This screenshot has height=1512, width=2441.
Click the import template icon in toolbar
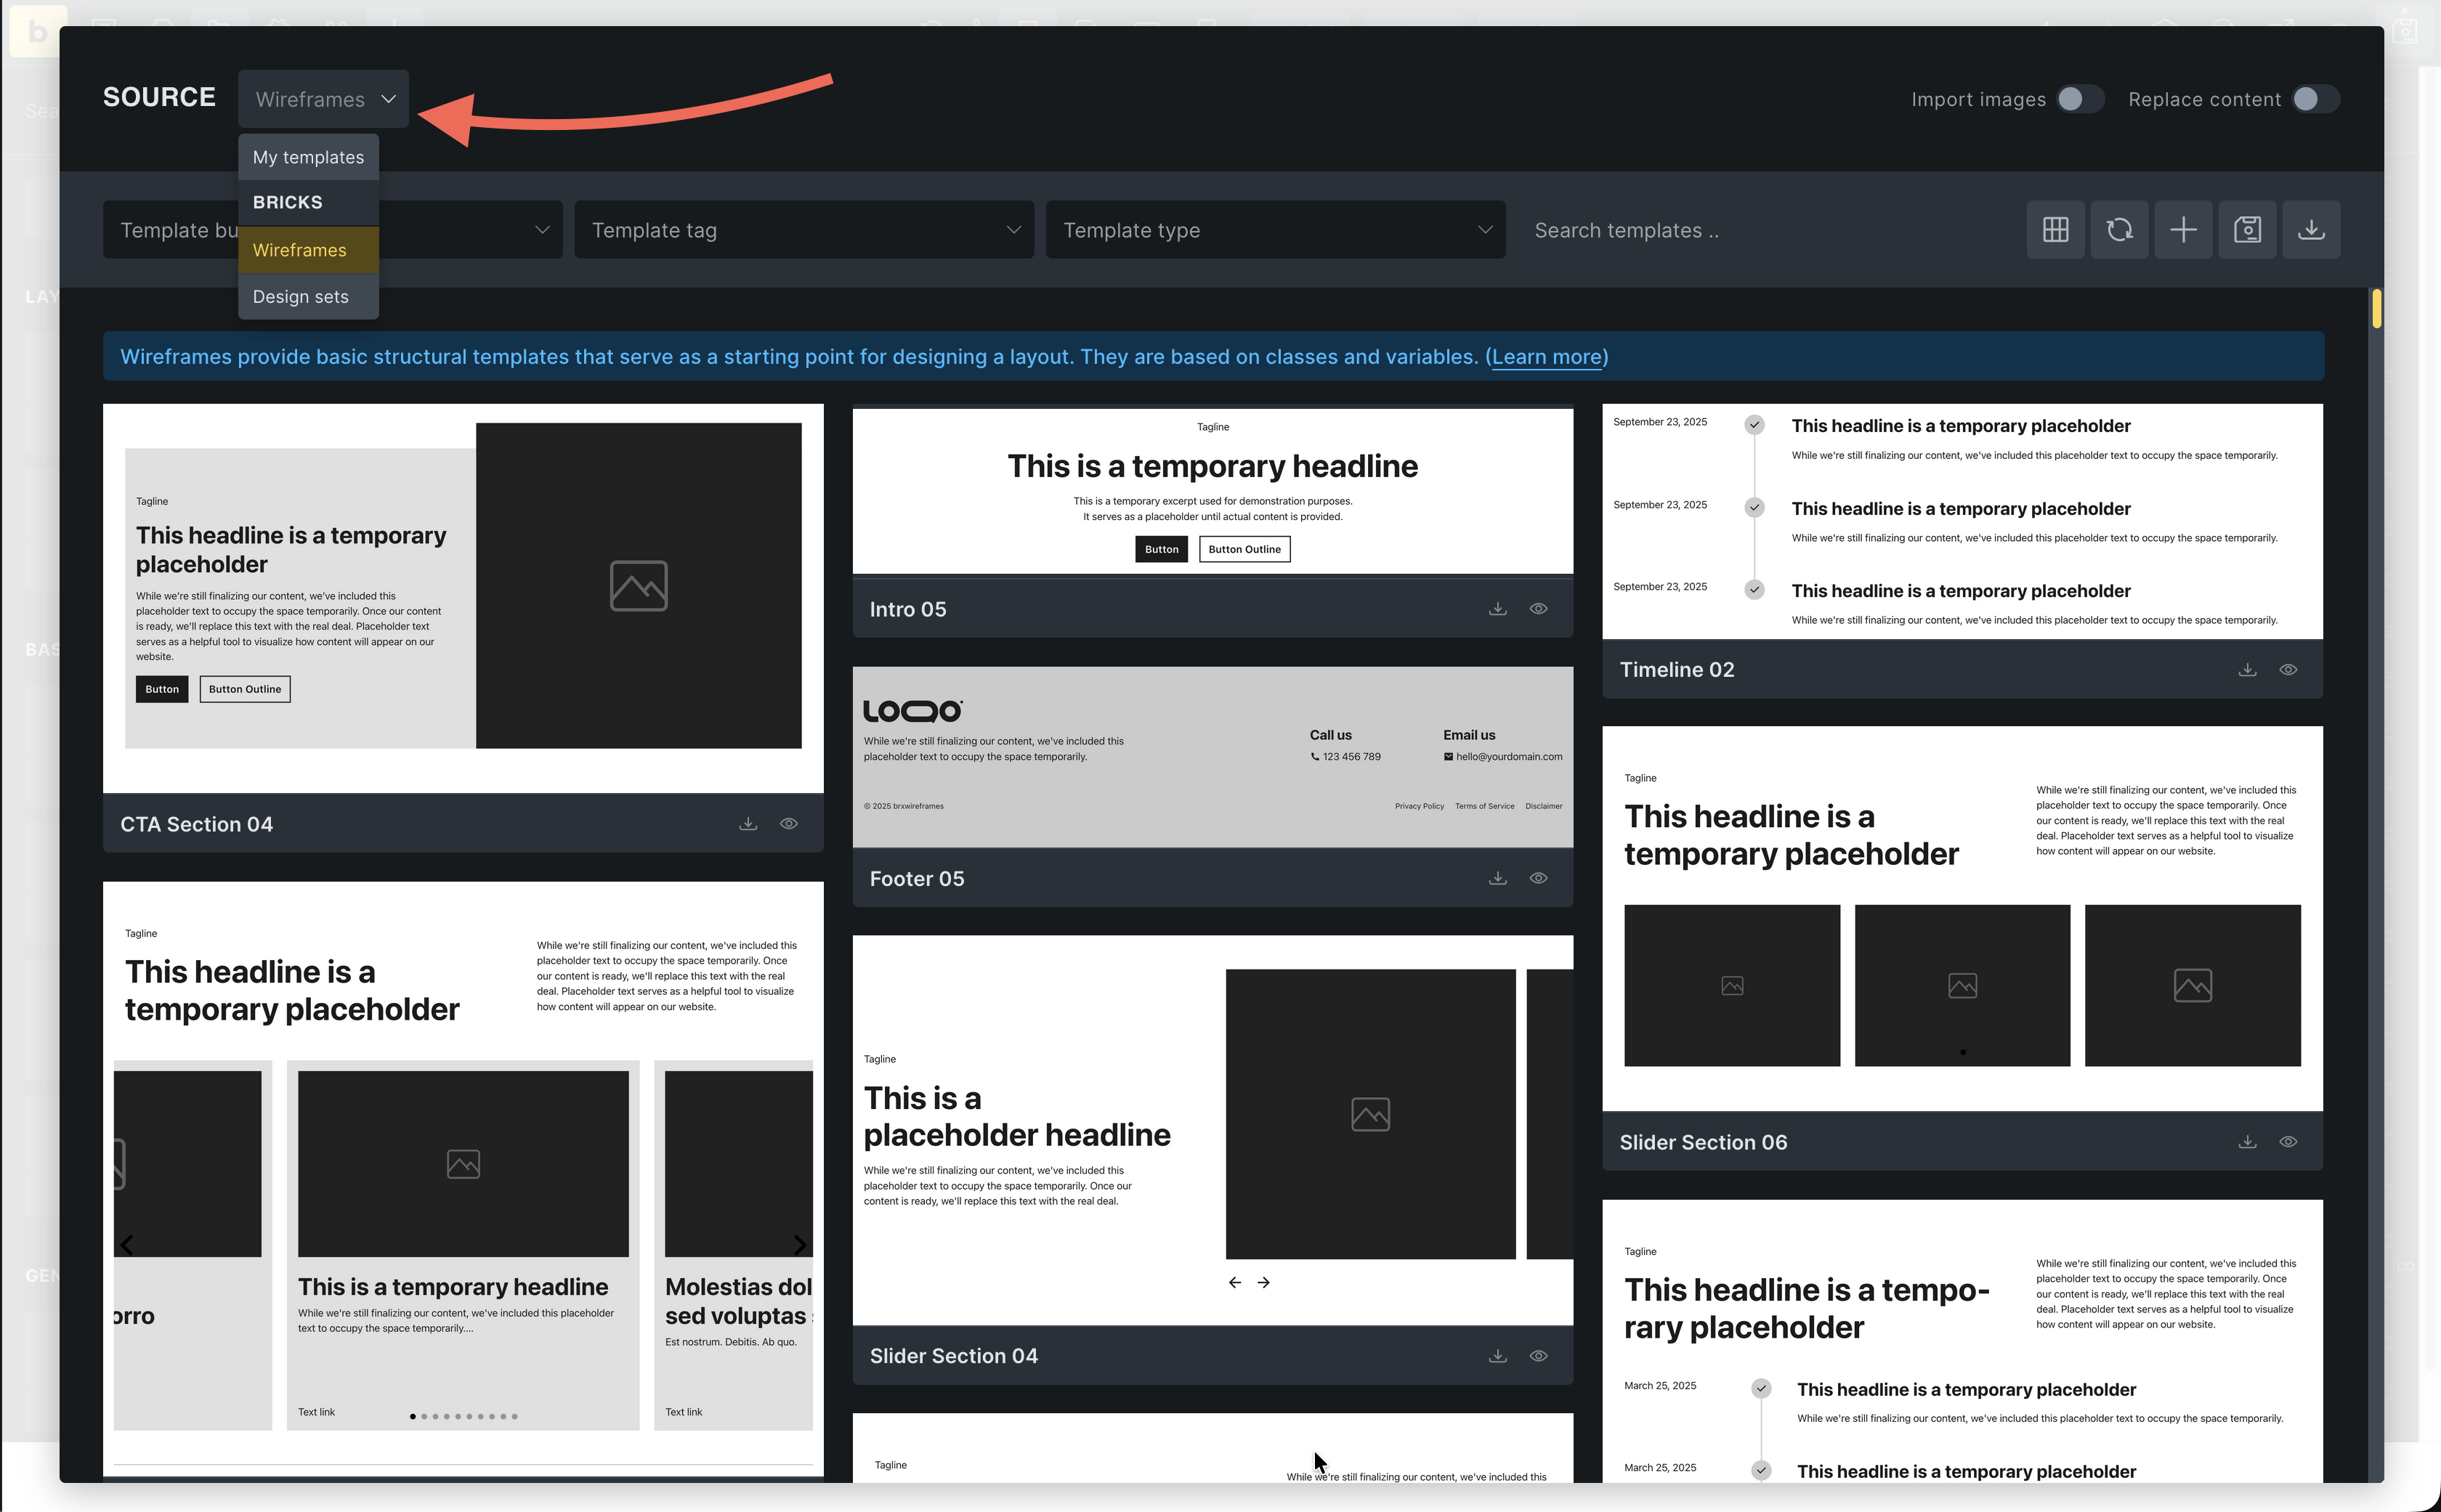[2311, 230]
